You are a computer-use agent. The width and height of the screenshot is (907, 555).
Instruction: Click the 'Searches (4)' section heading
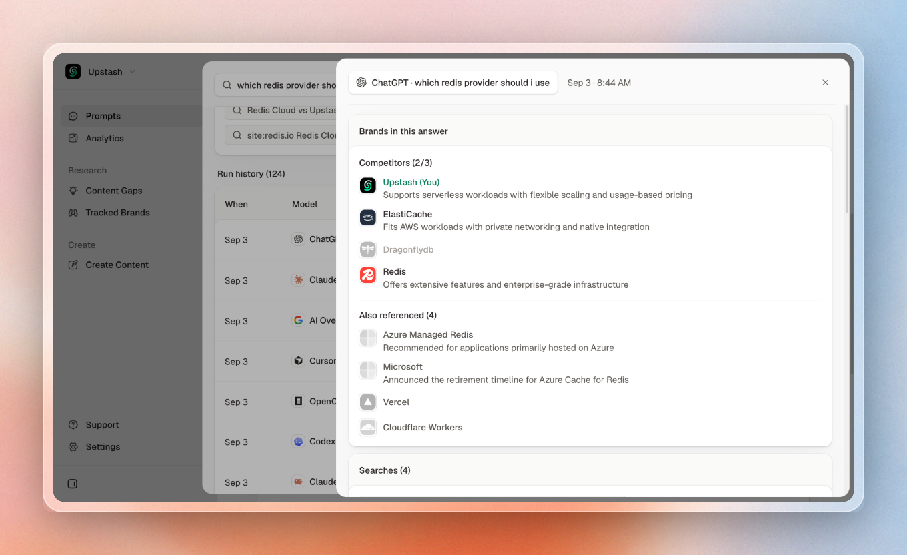(385, 470)
